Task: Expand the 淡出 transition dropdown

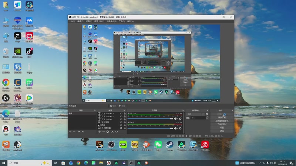Action: [196, 114]
